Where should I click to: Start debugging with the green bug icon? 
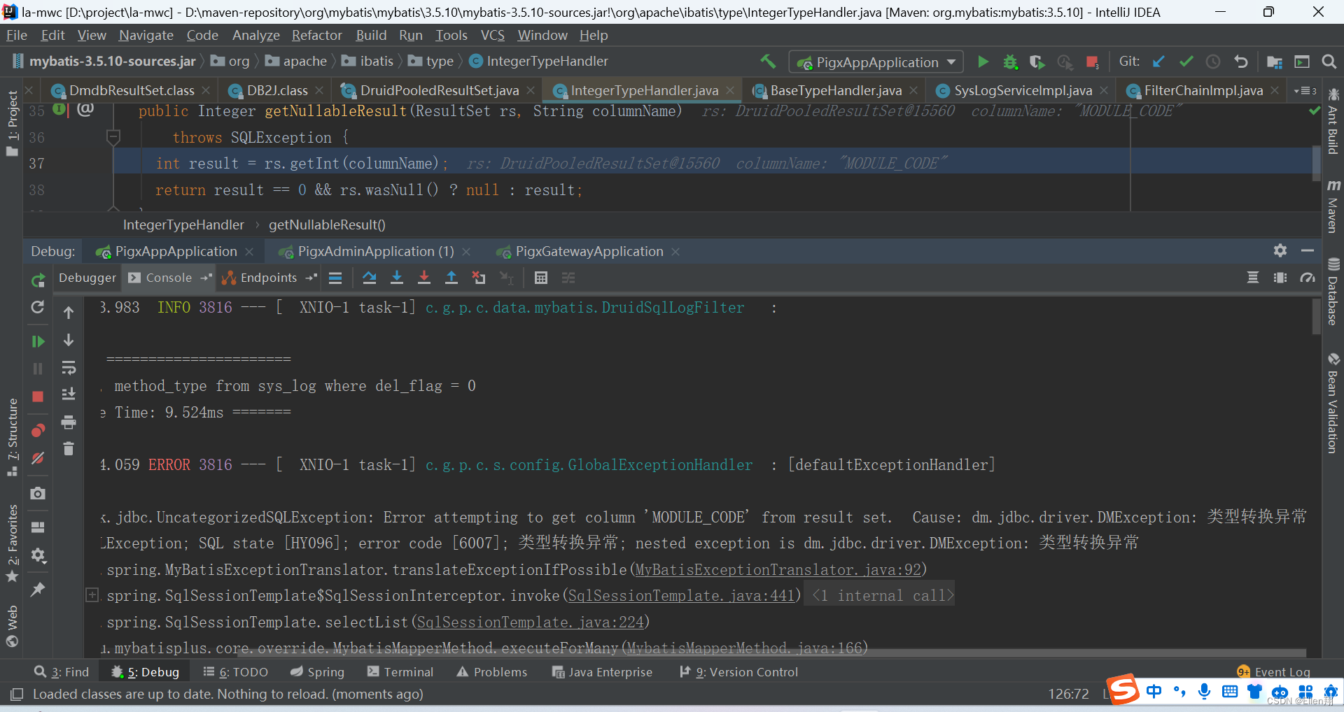pos(1010,62)
